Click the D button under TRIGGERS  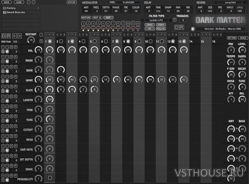[176, 27]
